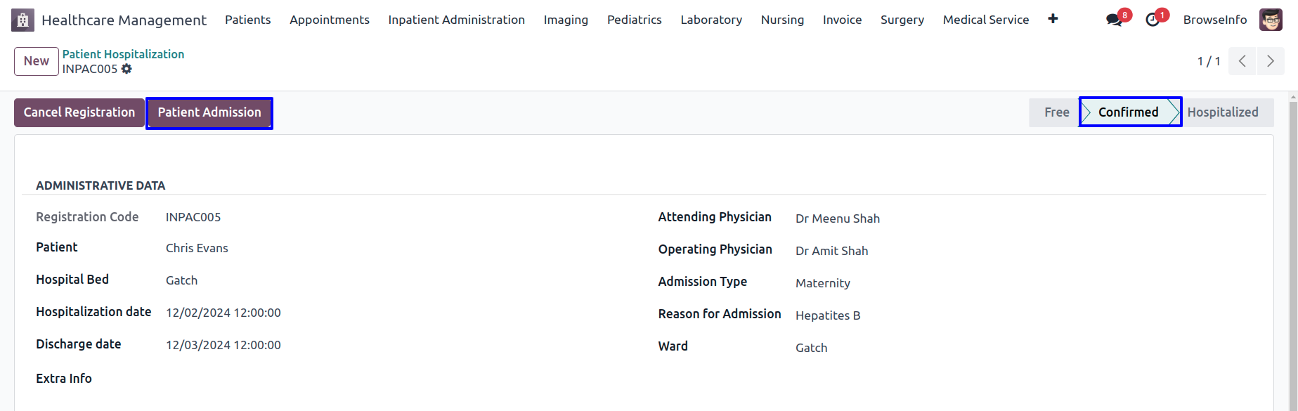Image resolution: width=1298 pixels, height=411 pixels.
Task: Click the Cancel Registration button
Action: point(79,112)
